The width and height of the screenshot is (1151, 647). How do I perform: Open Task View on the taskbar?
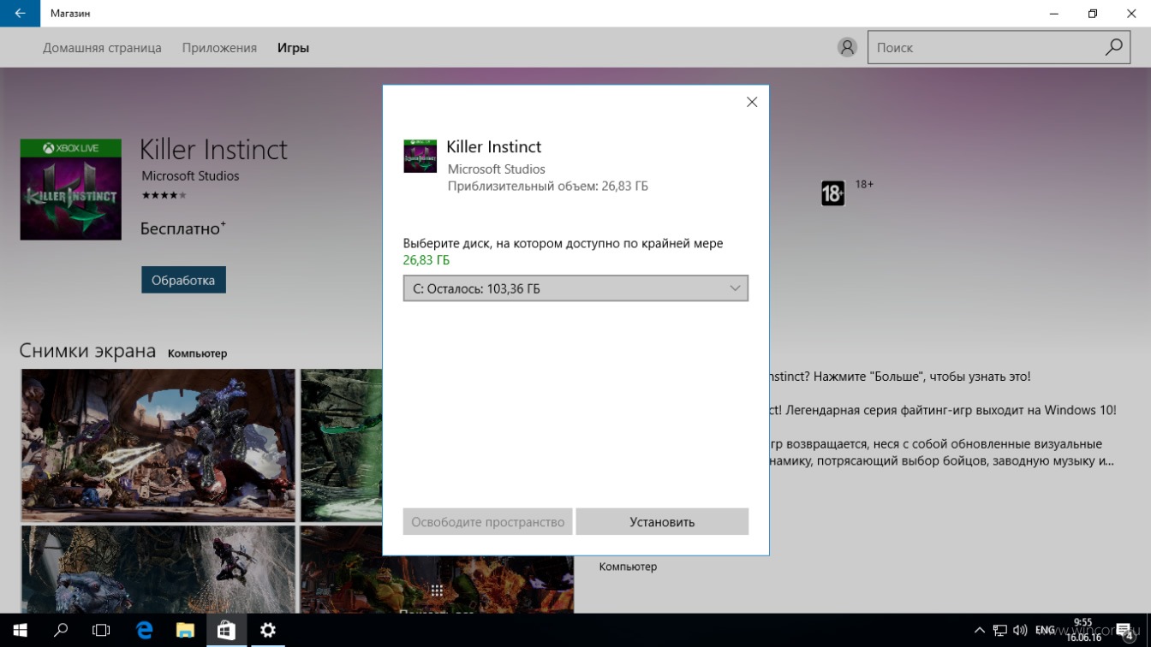tap(101, 631)
